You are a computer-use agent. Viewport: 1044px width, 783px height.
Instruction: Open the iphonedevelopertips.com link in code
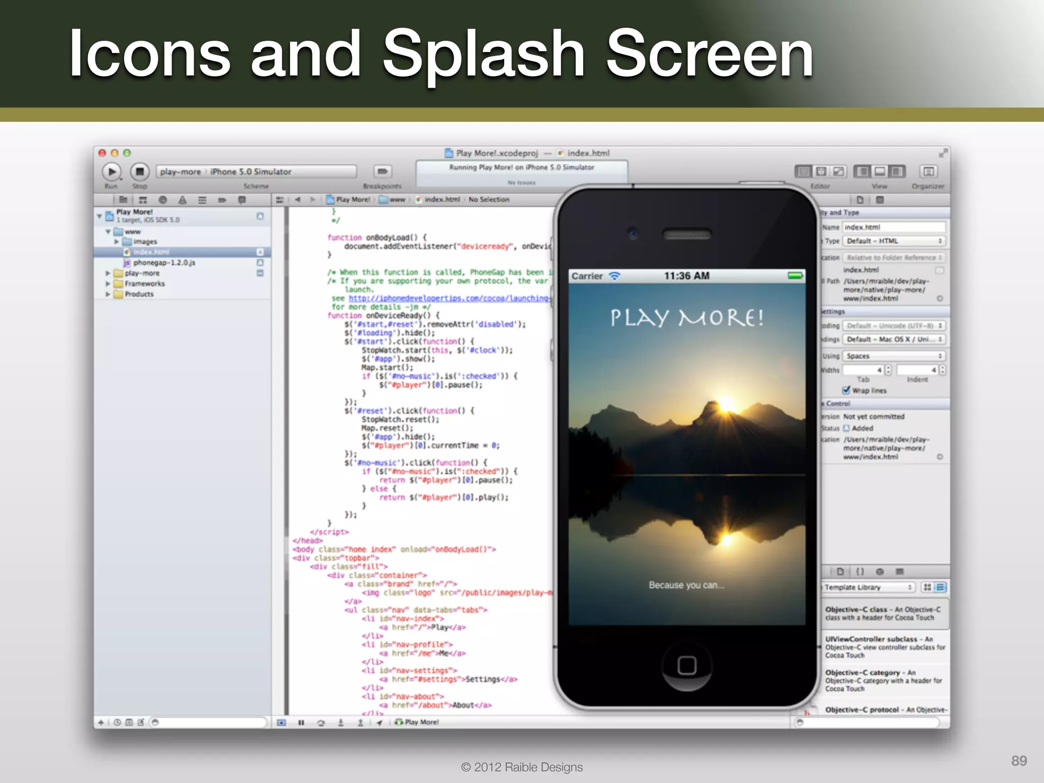coord(450,298)
